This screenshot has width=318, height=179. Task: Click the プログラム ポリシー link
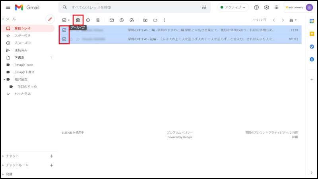point(180,132)
